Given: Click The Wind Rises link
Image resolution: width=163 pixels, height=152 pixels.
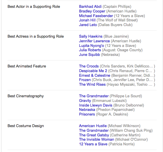Looking at the screenshot, I should (92, 85).
